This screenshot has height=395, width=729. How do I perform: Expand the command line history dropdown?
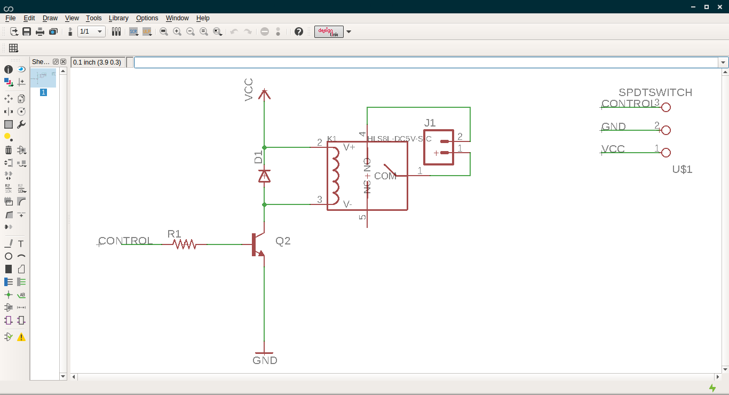pos(724,62)
